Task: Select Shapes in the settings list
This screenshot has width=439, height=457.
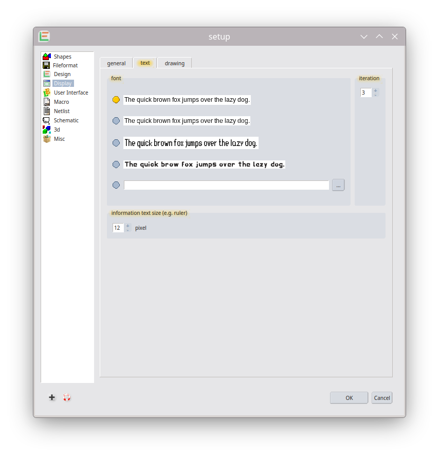Action: 62,57
